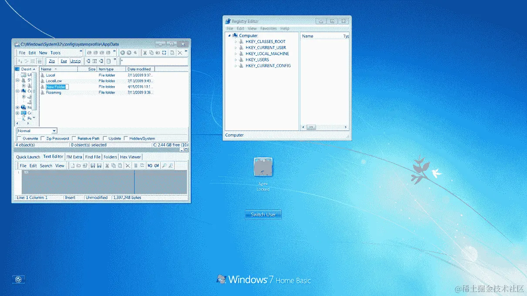The height and width of the screenshot is (296, 527).
Task: Sort files by Date modified column
Action: (x=140, y=69)
